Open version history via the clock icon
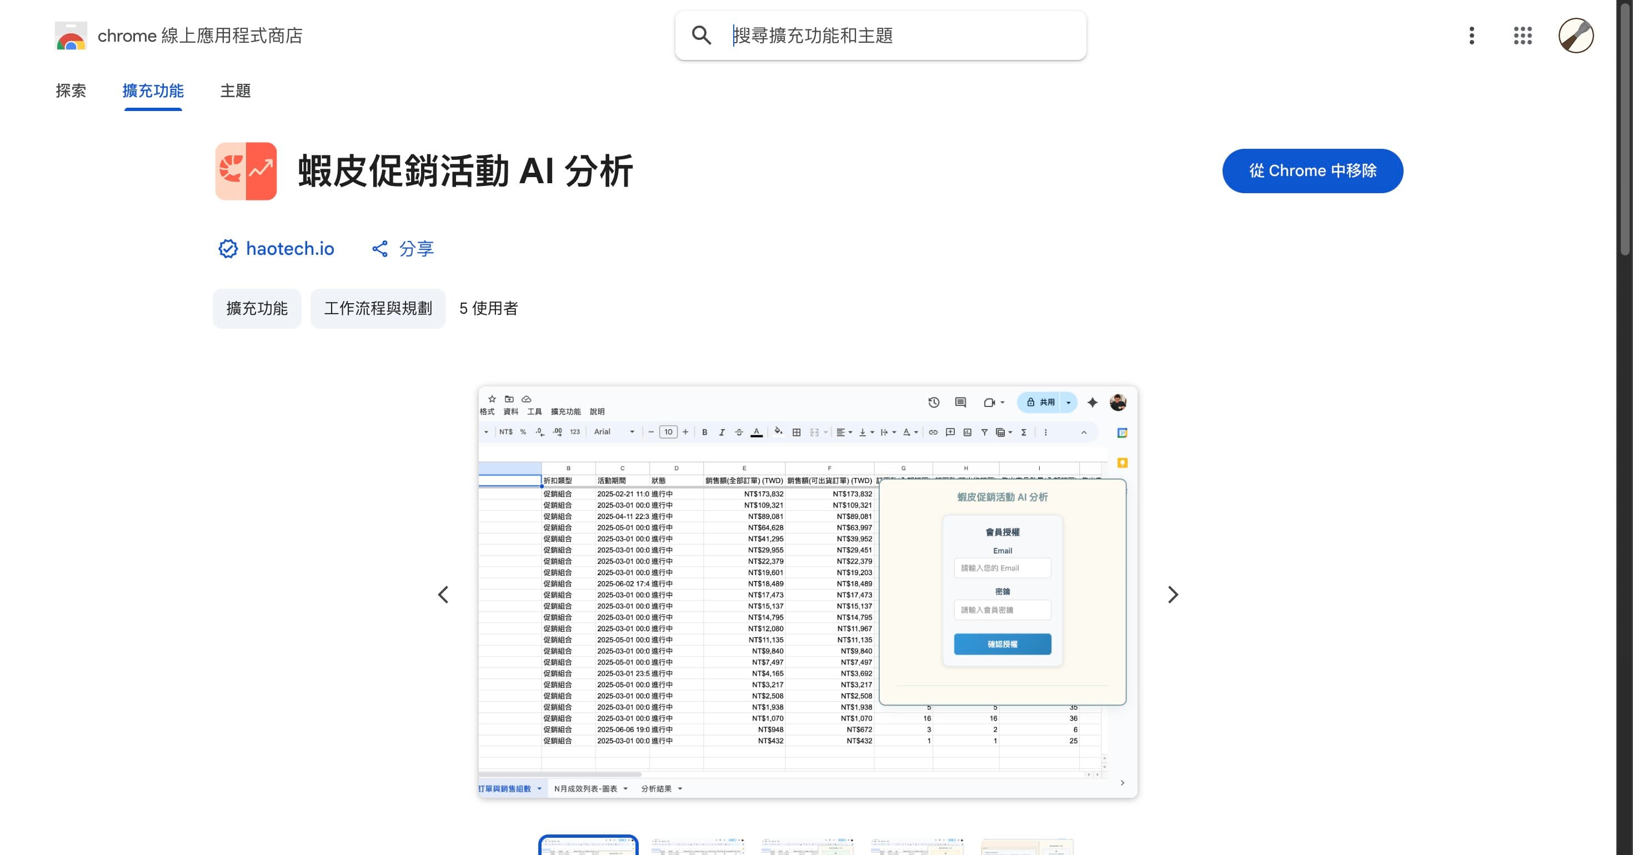Viewport: 1633px width, 855px height. [933, 402]
